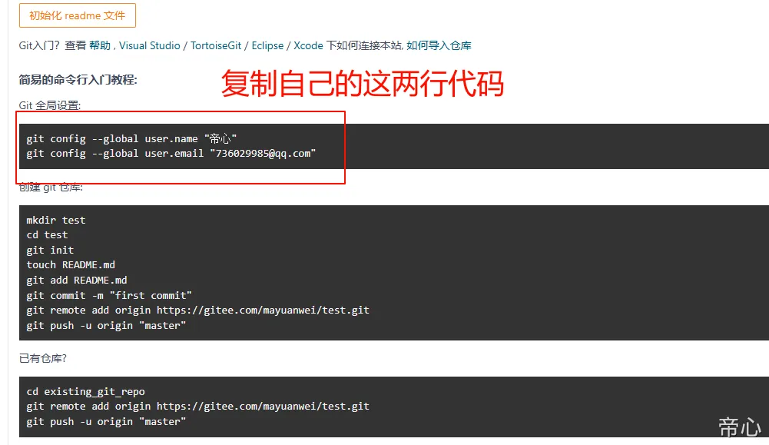Click the git commit first commit line
Screen dimensions: 769x445
point(109,295)
